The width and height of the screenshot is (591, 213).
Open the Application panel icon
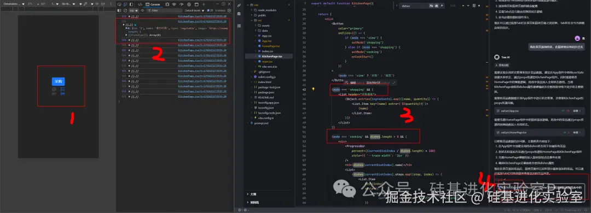point(196,4)
